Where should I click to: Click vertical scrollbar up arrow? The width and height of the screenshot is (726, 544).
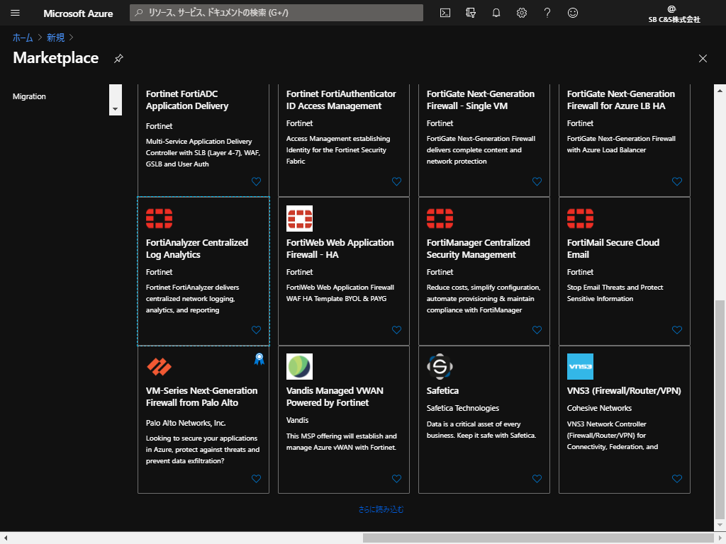point(720,91)
